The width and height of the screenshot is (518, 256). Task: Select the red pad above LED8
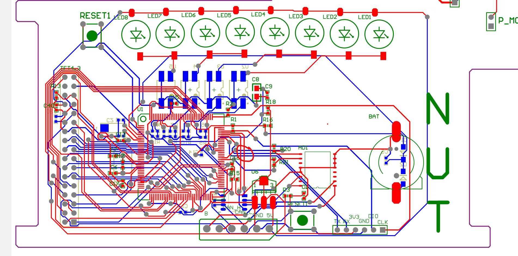point(132,13)
